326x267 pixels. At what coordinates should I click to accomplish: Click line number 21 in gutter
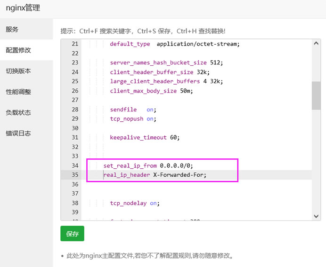tap(74, 44)
